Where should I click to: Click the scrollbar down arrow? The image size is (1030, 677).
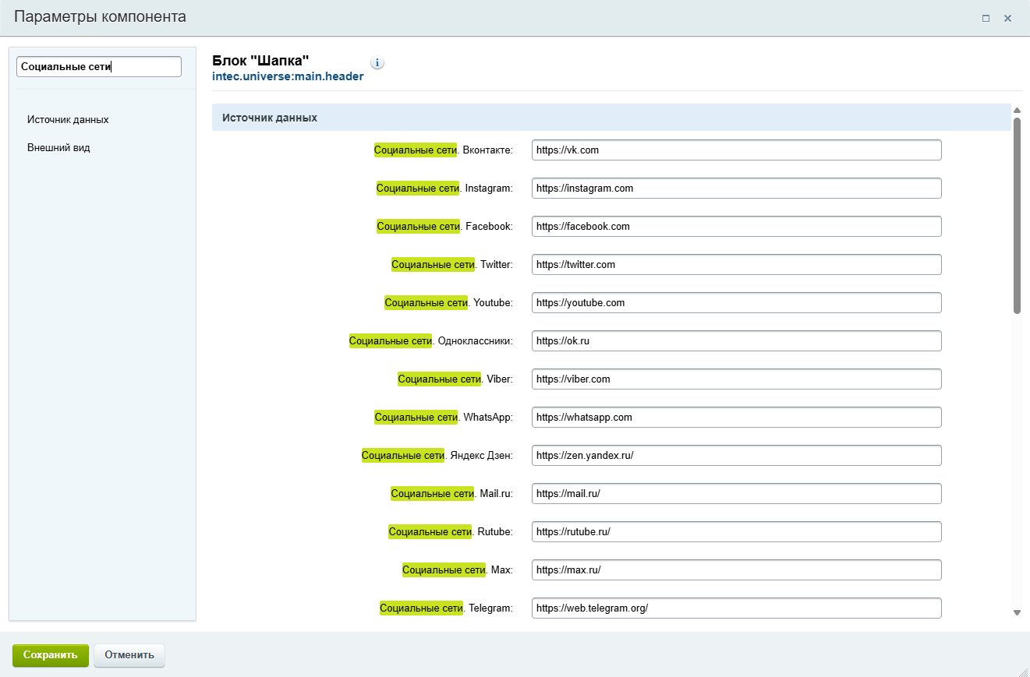(x=1017, y=613)
